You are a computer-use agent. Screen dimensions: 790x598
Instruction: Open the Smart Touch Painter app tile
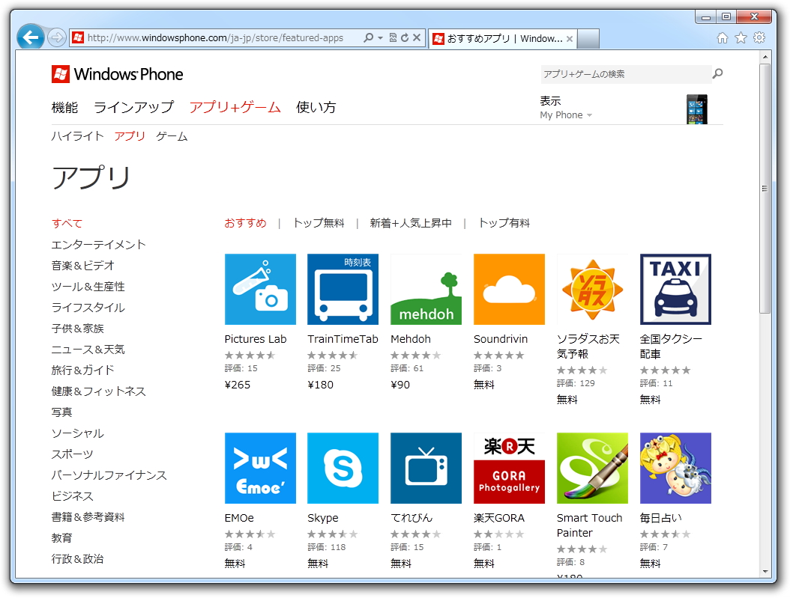tap(592, 469)
